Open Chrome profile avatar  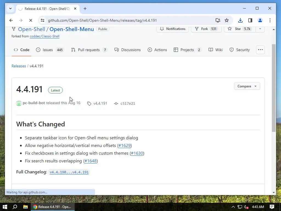point(260,20)
